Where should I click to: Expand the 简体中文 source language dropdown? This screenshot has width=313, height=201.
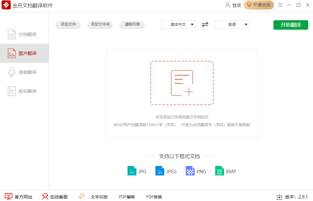pos(178,25)
